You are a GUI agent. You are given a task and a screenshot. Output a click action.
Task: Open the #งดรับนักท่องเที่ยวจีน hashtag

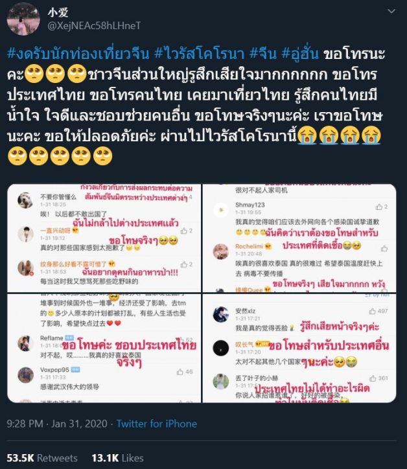click(78, 54)
